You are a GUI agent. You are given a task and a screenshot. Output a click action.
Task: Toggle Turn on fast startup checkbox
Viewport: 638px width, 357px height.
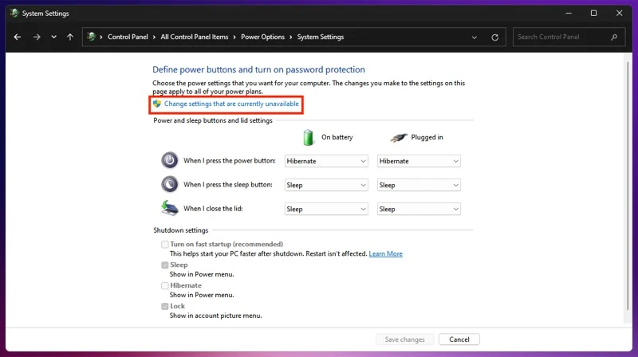tap(165, 245)
